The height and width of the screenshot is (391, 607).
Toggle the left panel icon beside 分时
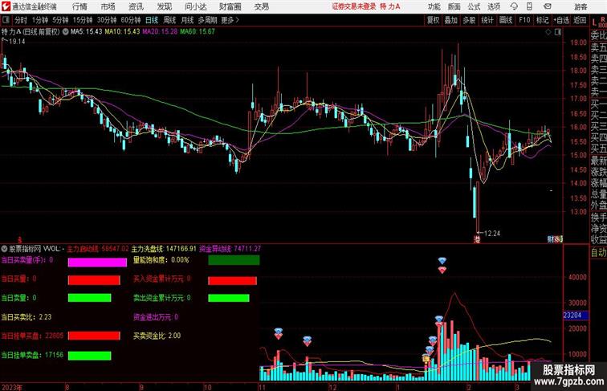pos(6,20)
